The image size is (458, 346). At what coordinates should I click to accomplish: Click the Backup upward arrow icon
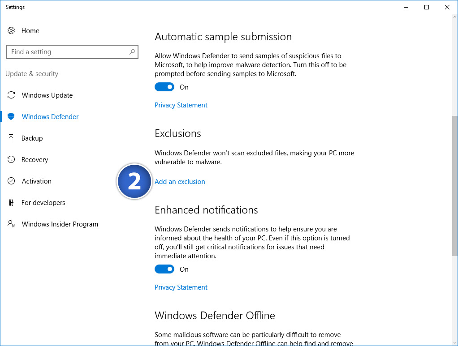(11, 138)
